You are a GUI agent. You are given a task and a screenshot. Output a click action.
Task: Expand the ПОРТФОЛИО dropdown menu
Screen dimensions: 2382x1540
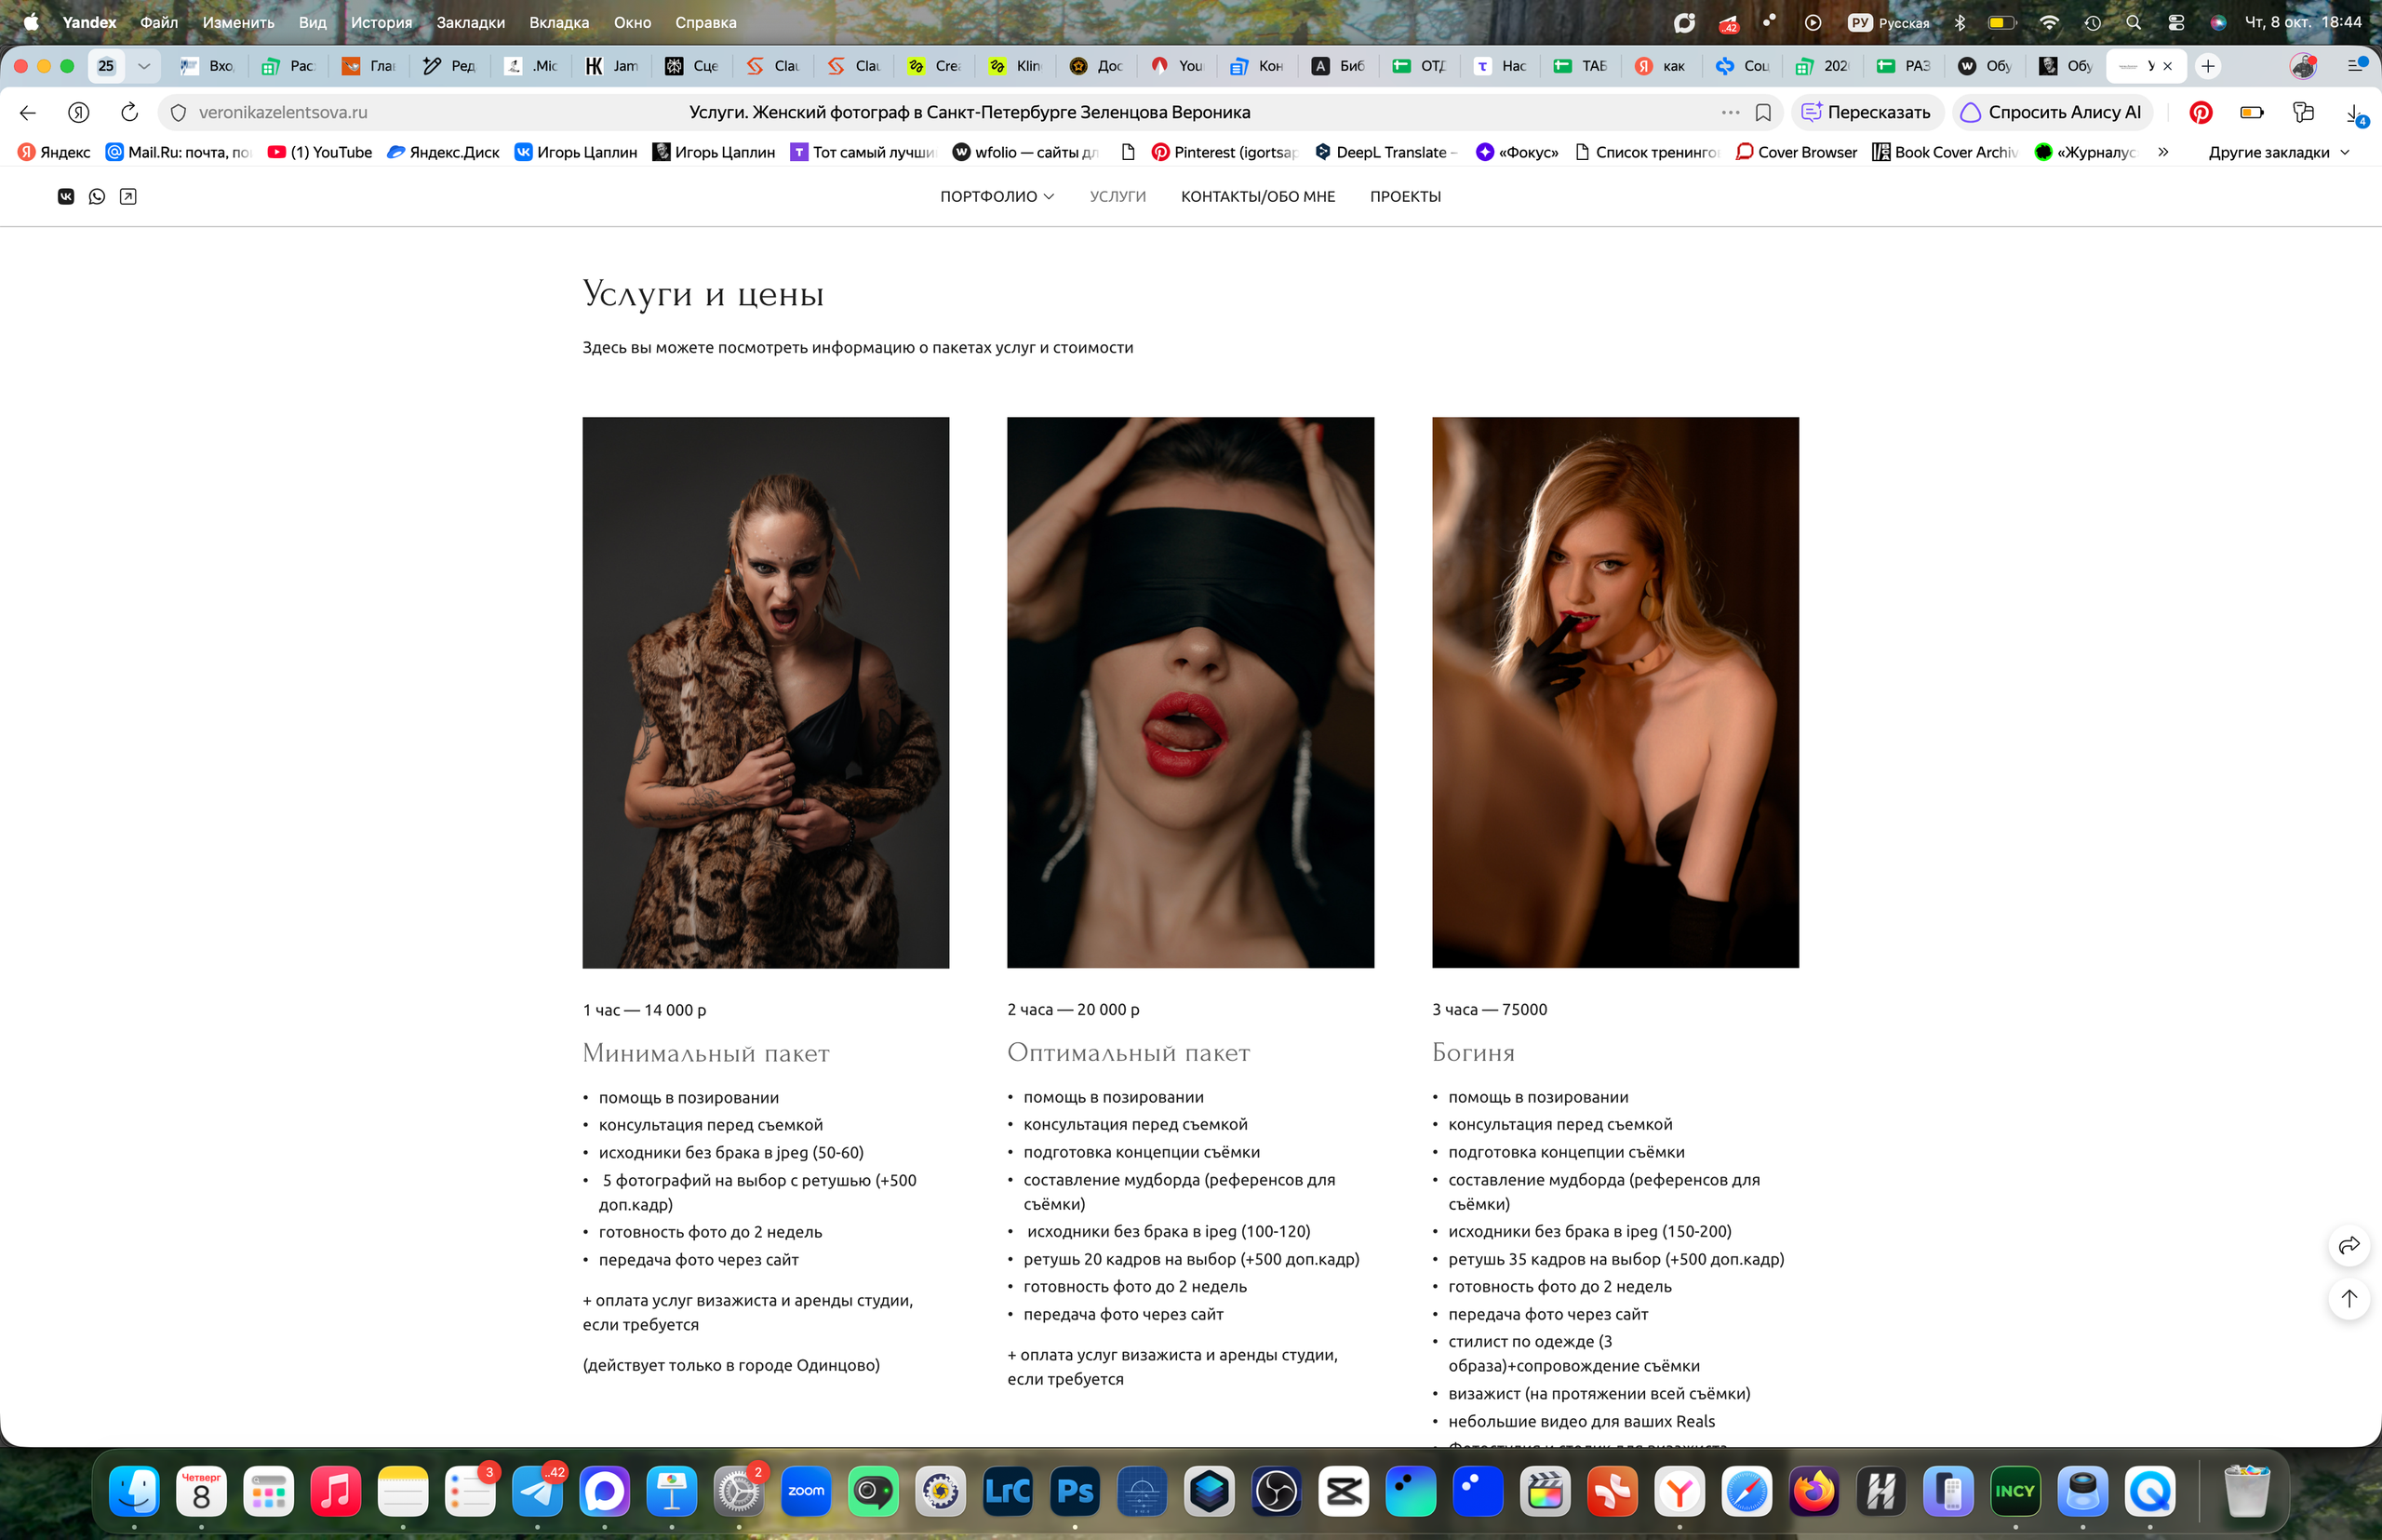point(997,196)
